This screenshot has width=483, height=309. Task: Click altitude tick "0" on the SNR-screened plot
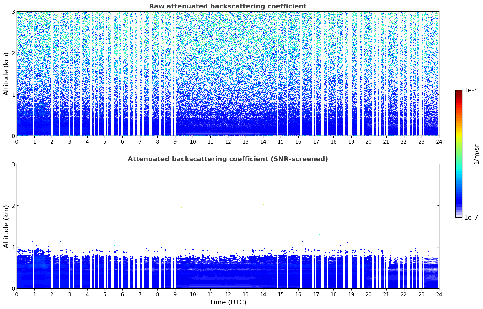pyautogui.click(x=13, y=289)
